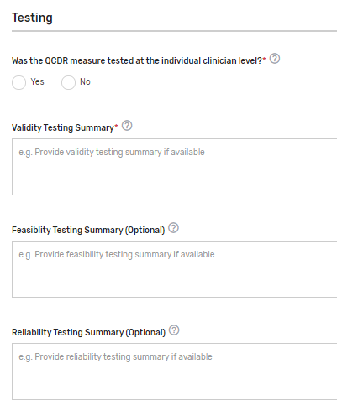Select the No radio button

(68, 82)
